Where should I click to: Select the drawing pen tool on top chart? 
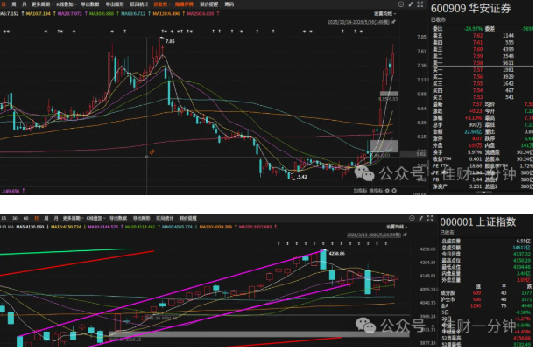click(411, 4)
